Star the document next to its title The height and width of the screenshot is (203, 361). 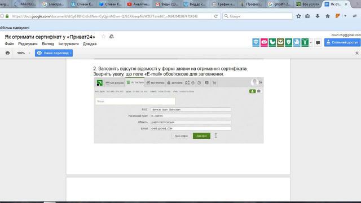(x=104, y=37)
